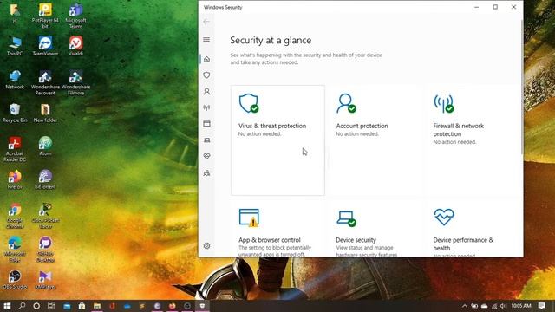This screenshot has height=312, width=555.
Task: Select the PotPlayer 64 bit desktop shortcut
Action: 45,16
